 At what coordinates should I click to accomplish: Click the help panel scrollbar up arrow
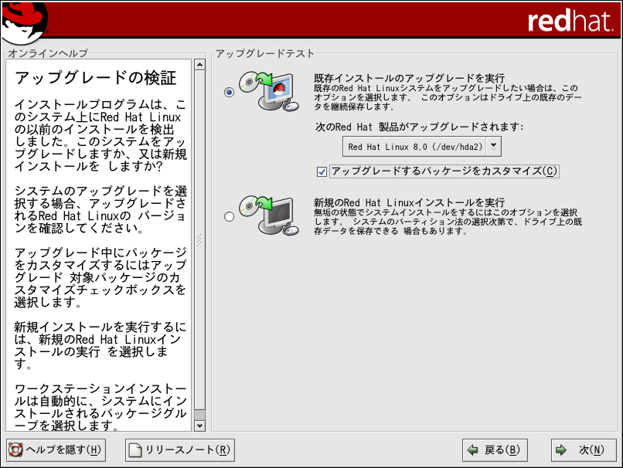pyautogui.click(x=199, y=65)
